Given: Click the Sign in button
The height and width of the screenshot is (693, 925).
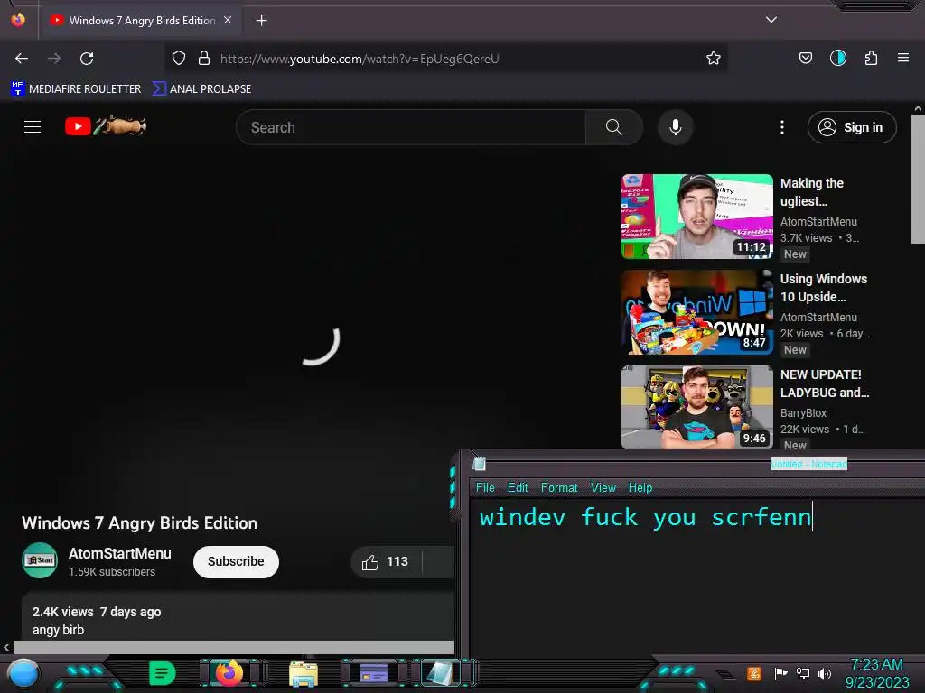Looking at the screenshot, I should click(x=852, y=127).
